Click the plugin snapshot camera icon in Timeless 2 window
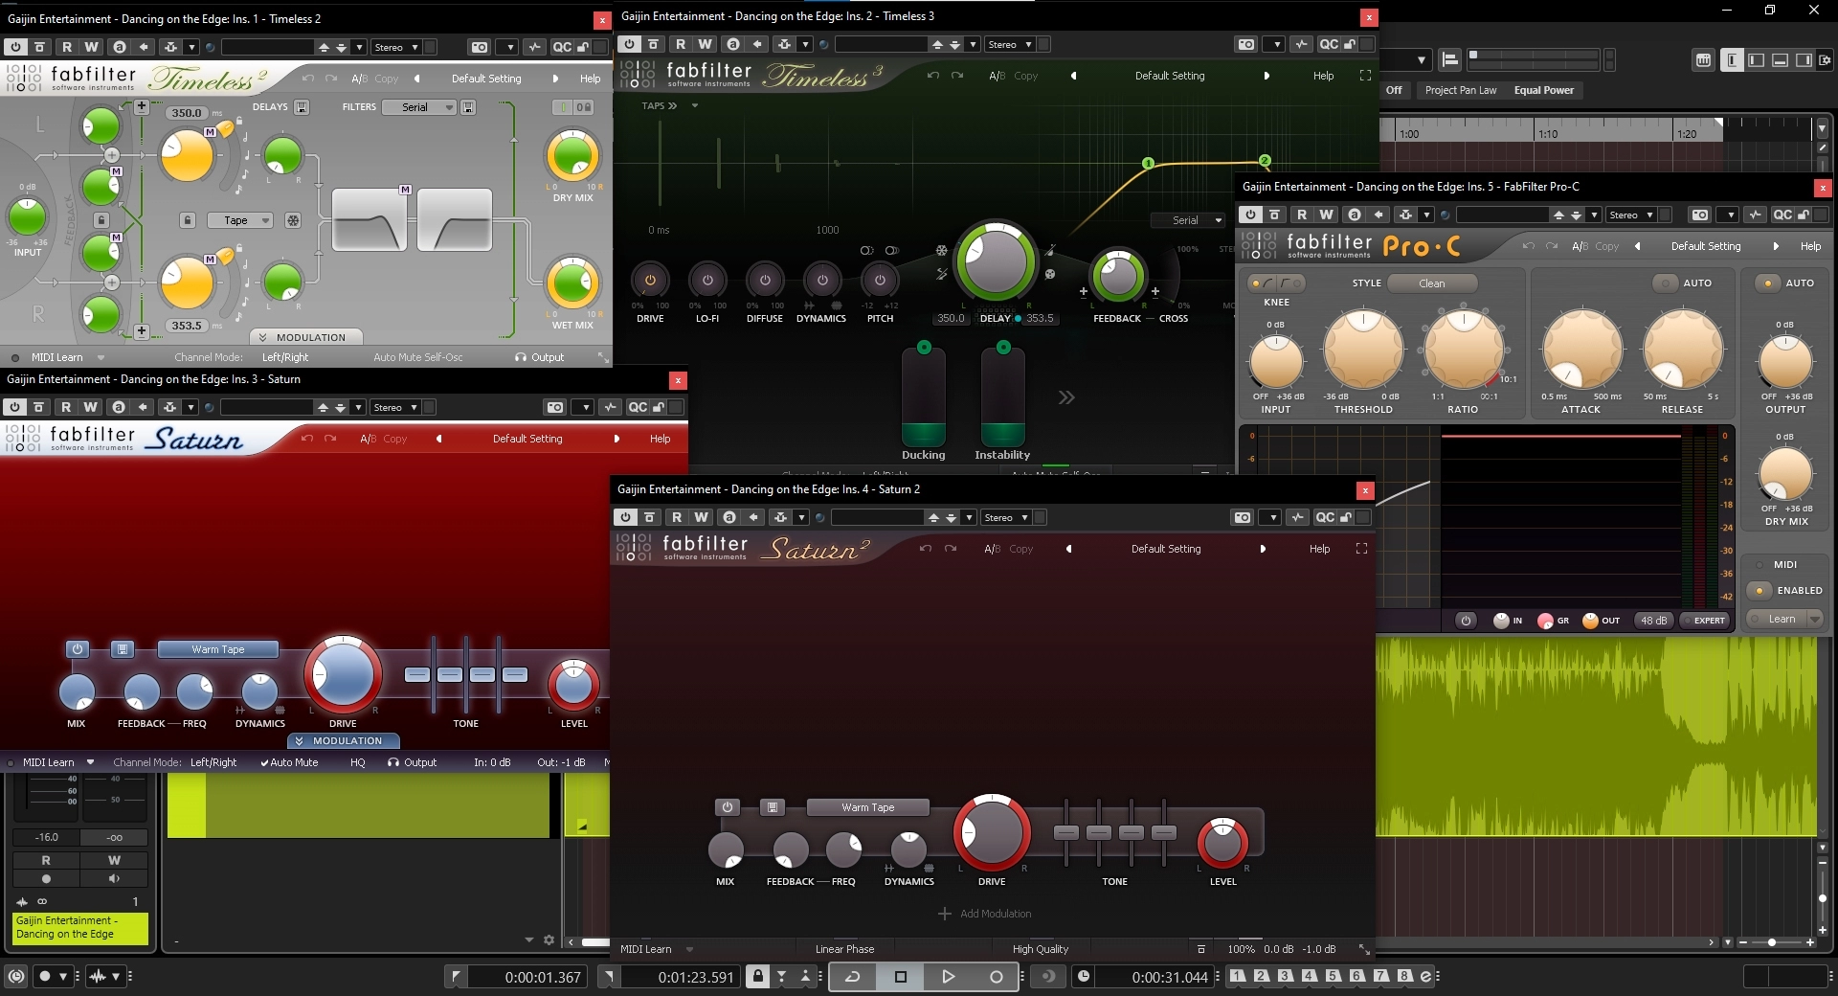Viewport: 1838px width, 996px height. 480,47
